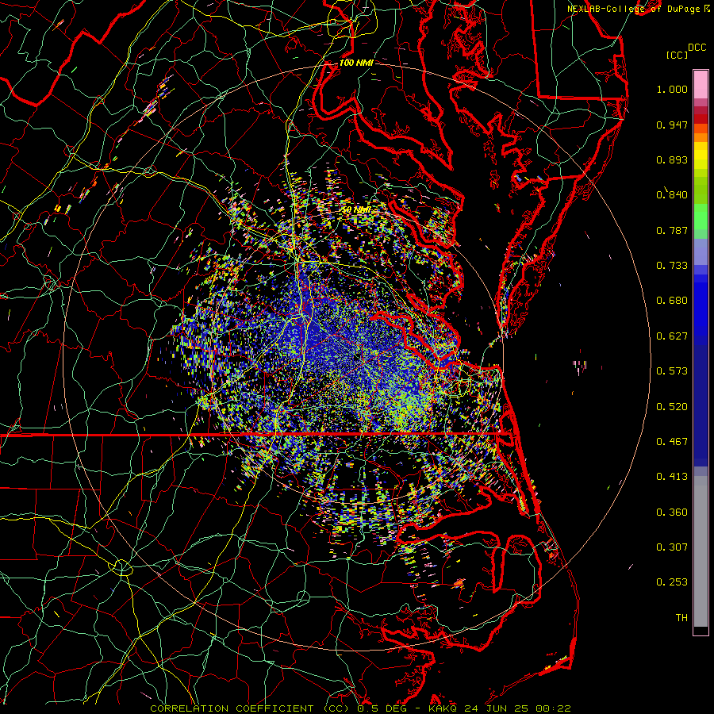Click the [CC] legend unit label
This screenshot has height=714, width=714.
(x=678, y=55)
